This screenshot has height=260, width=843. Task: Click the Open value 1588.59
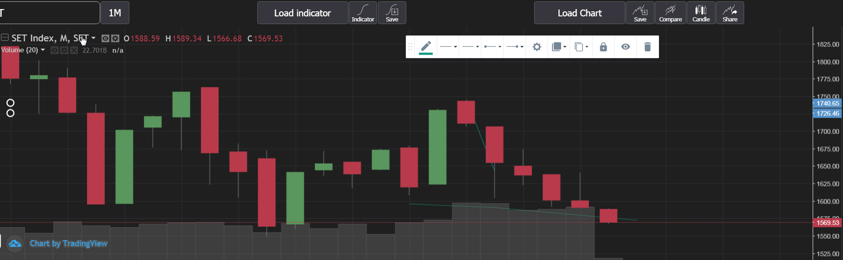(x=145, y=39)
